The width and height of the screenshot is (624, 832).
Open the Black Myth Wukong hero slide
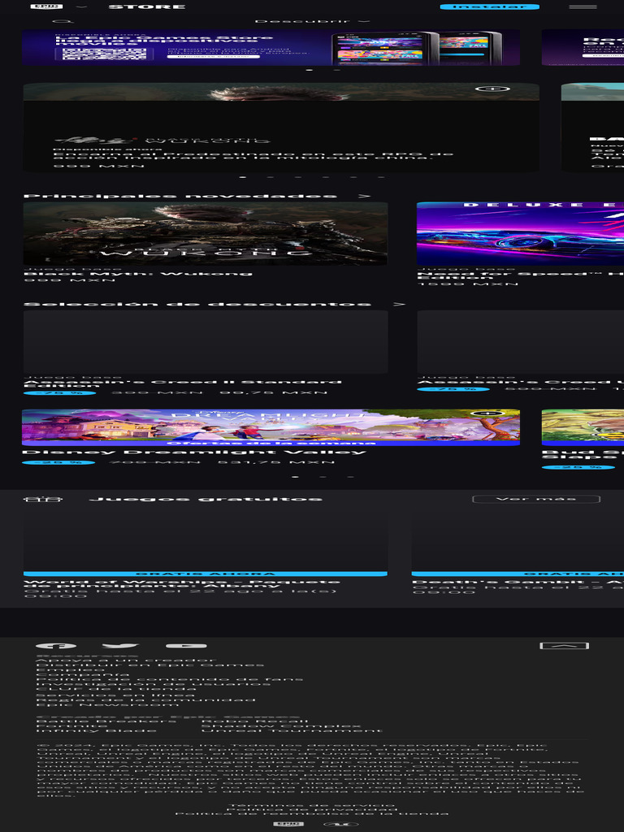(281, 128)
